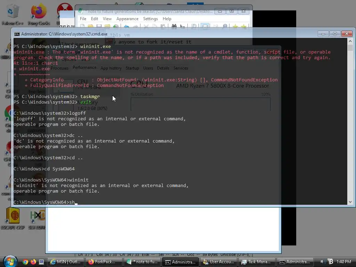Click the Administrator cmd.exe window title text
Screen dimensions: 356x267
(64, 34)
